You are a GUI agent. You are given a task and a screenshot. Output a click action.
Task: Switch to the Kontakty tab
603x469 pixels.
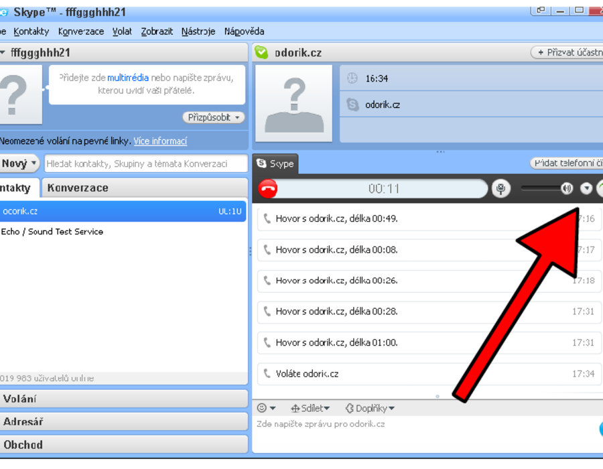19,188
